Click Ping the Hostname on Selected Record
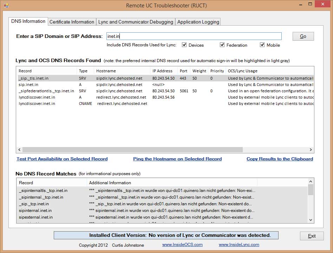 tap(177, 159)
